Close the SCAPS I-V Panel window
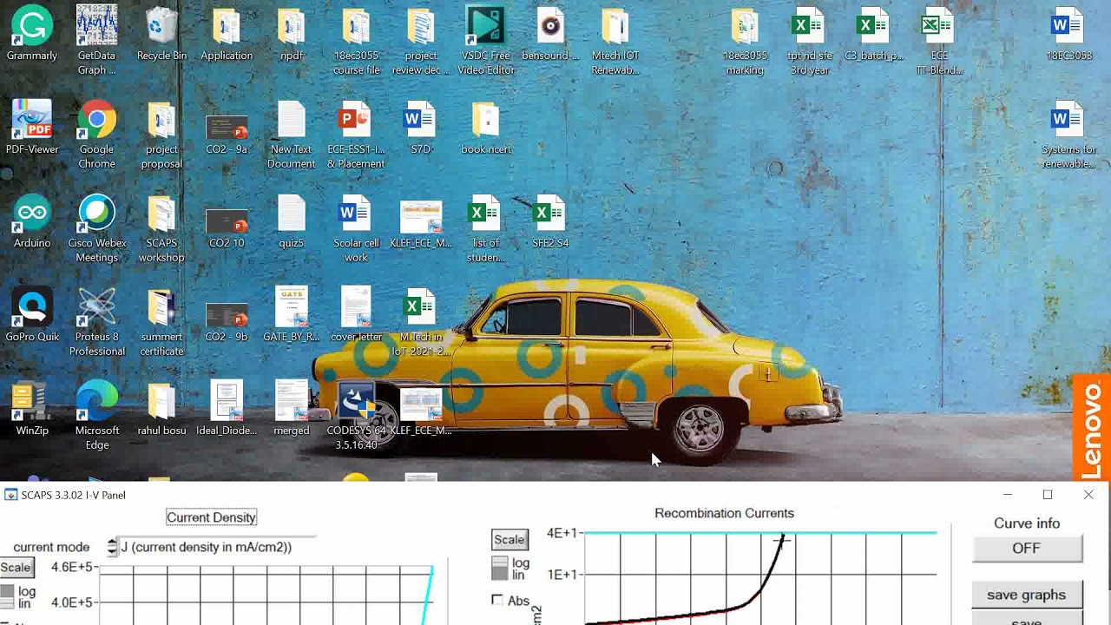Image resolution: width=1111 pixels, height=625 pixels. tap(1088, 495)
